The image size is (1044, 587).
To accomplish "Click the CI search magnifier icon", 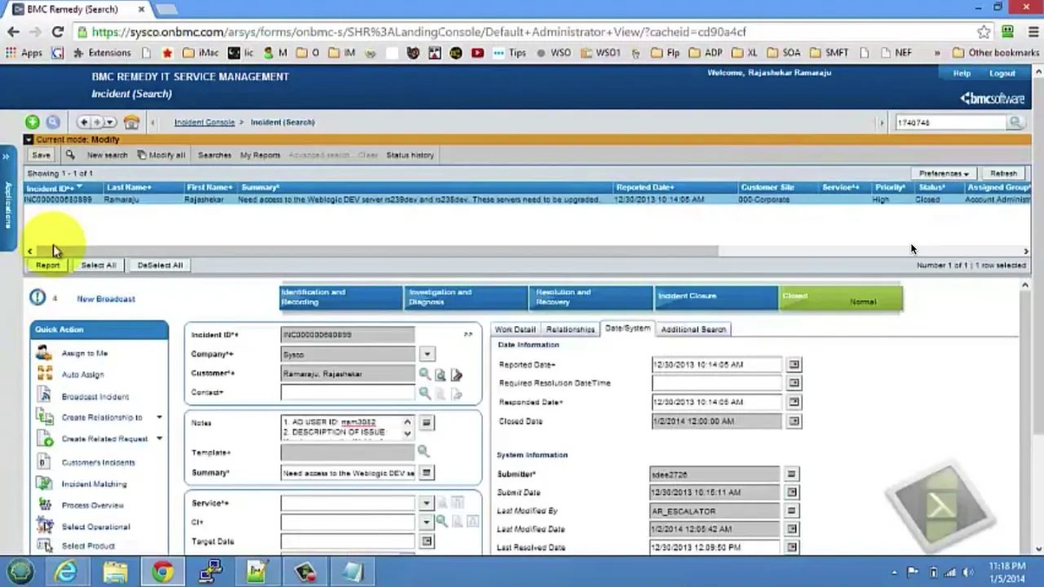I will [x=441, y=522].
